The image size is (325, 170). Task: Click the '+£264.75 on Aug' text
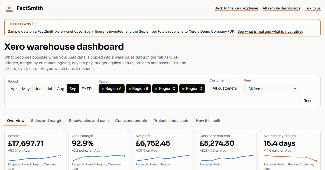pyautogui.click(x=213, y=151)
